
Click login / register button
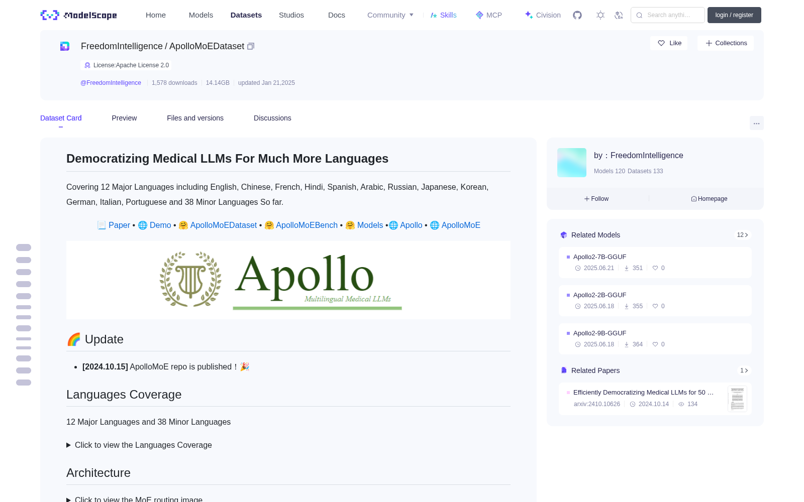[734, 15]
